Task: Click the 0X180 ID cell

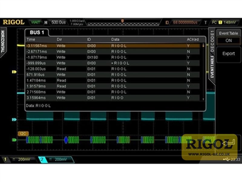Action: 93,57
